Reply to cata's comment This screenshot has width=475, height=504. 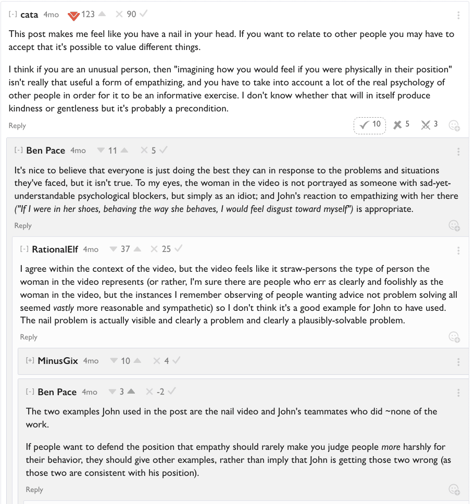[17, 125]
